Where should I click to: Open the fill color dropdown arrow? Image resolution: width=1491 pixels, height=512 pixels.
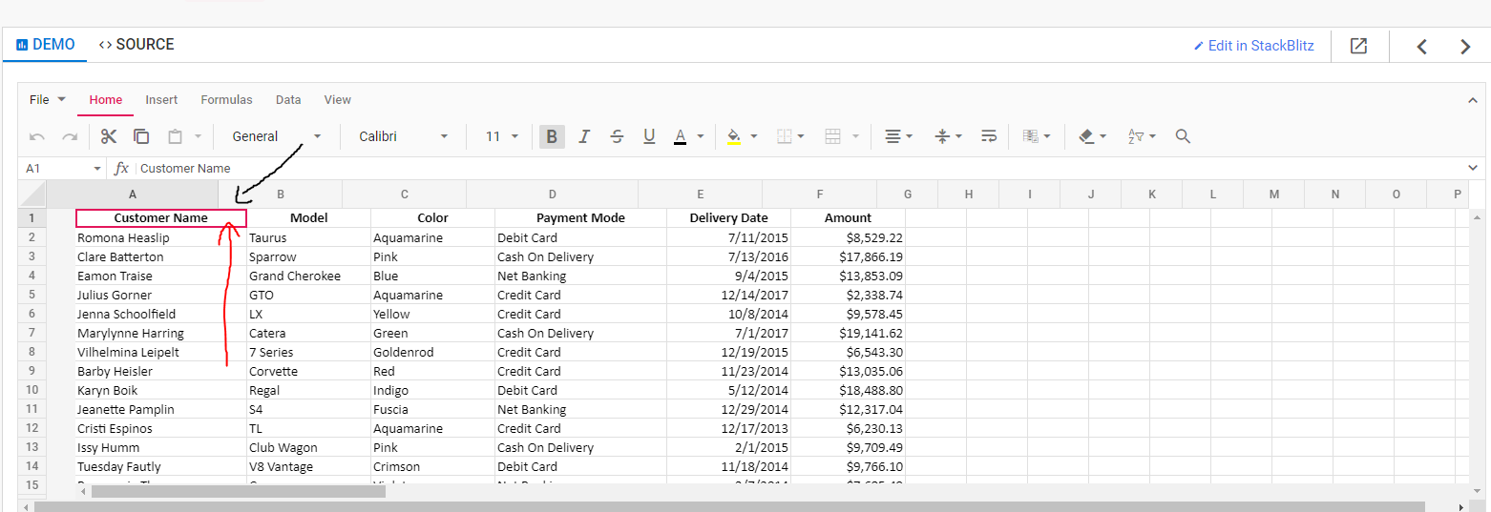[x=754, y=136]
